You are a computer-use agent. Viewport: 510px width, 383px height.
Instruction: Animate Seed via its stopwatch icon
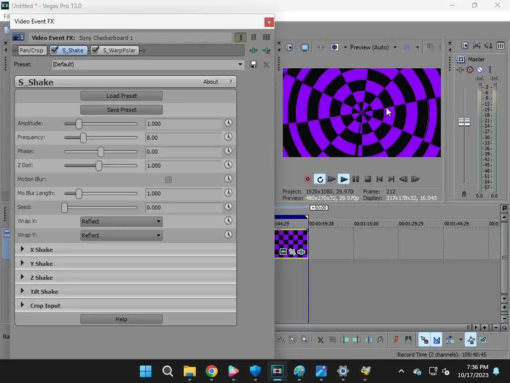[228, 207]
